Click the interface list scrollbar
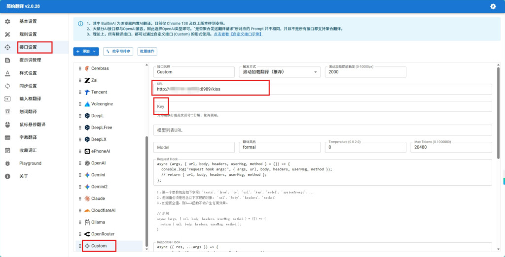The image size is (505, 257). (x=147, y=191)
